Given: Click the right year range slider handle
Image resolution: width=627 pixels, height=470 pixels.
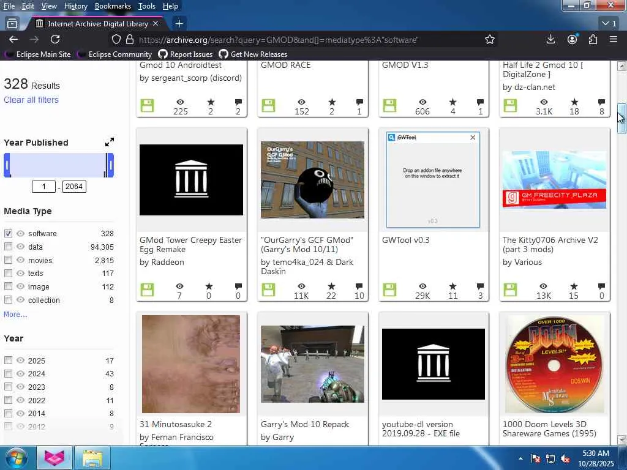Looking at the screenshot, I should [x=110, y=165].
